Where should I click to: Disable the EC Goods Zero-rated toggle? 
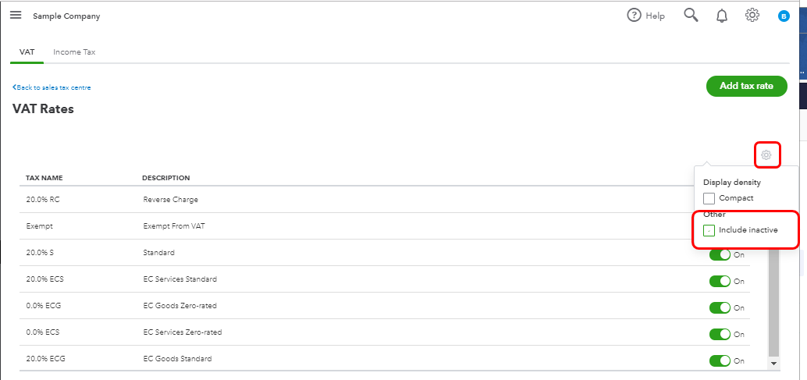[720, 307]
